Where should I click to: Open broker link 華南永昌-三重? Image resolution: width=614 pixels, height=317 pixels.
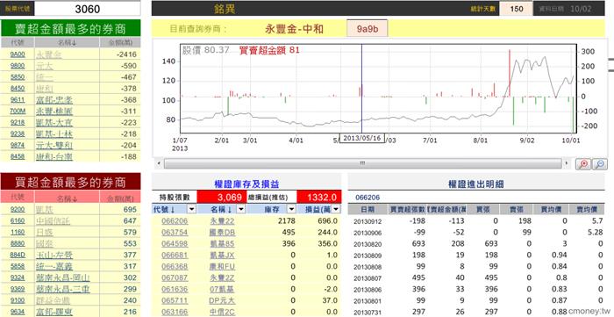(x=62, y=289)
